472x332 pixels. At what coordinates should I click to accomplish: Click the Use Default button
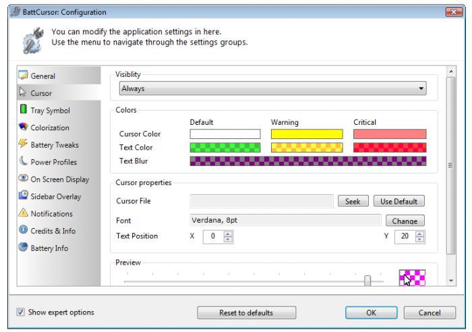[399, 201]
